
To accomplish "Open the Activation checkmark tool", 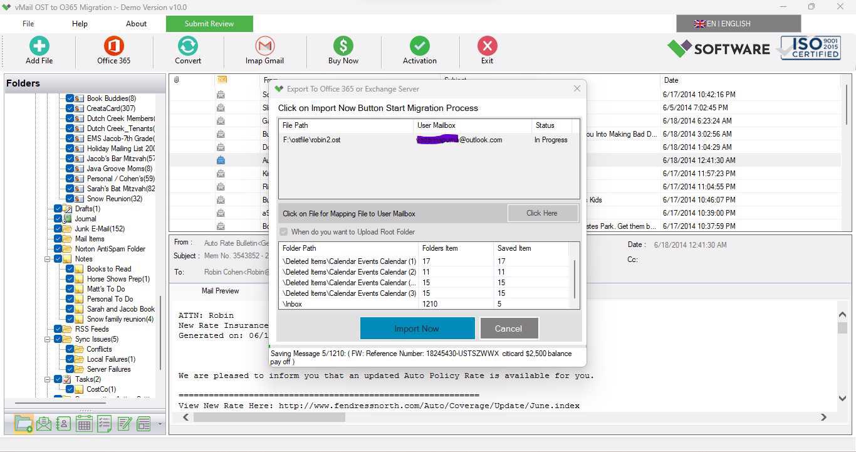I will (x=420, y=46).
